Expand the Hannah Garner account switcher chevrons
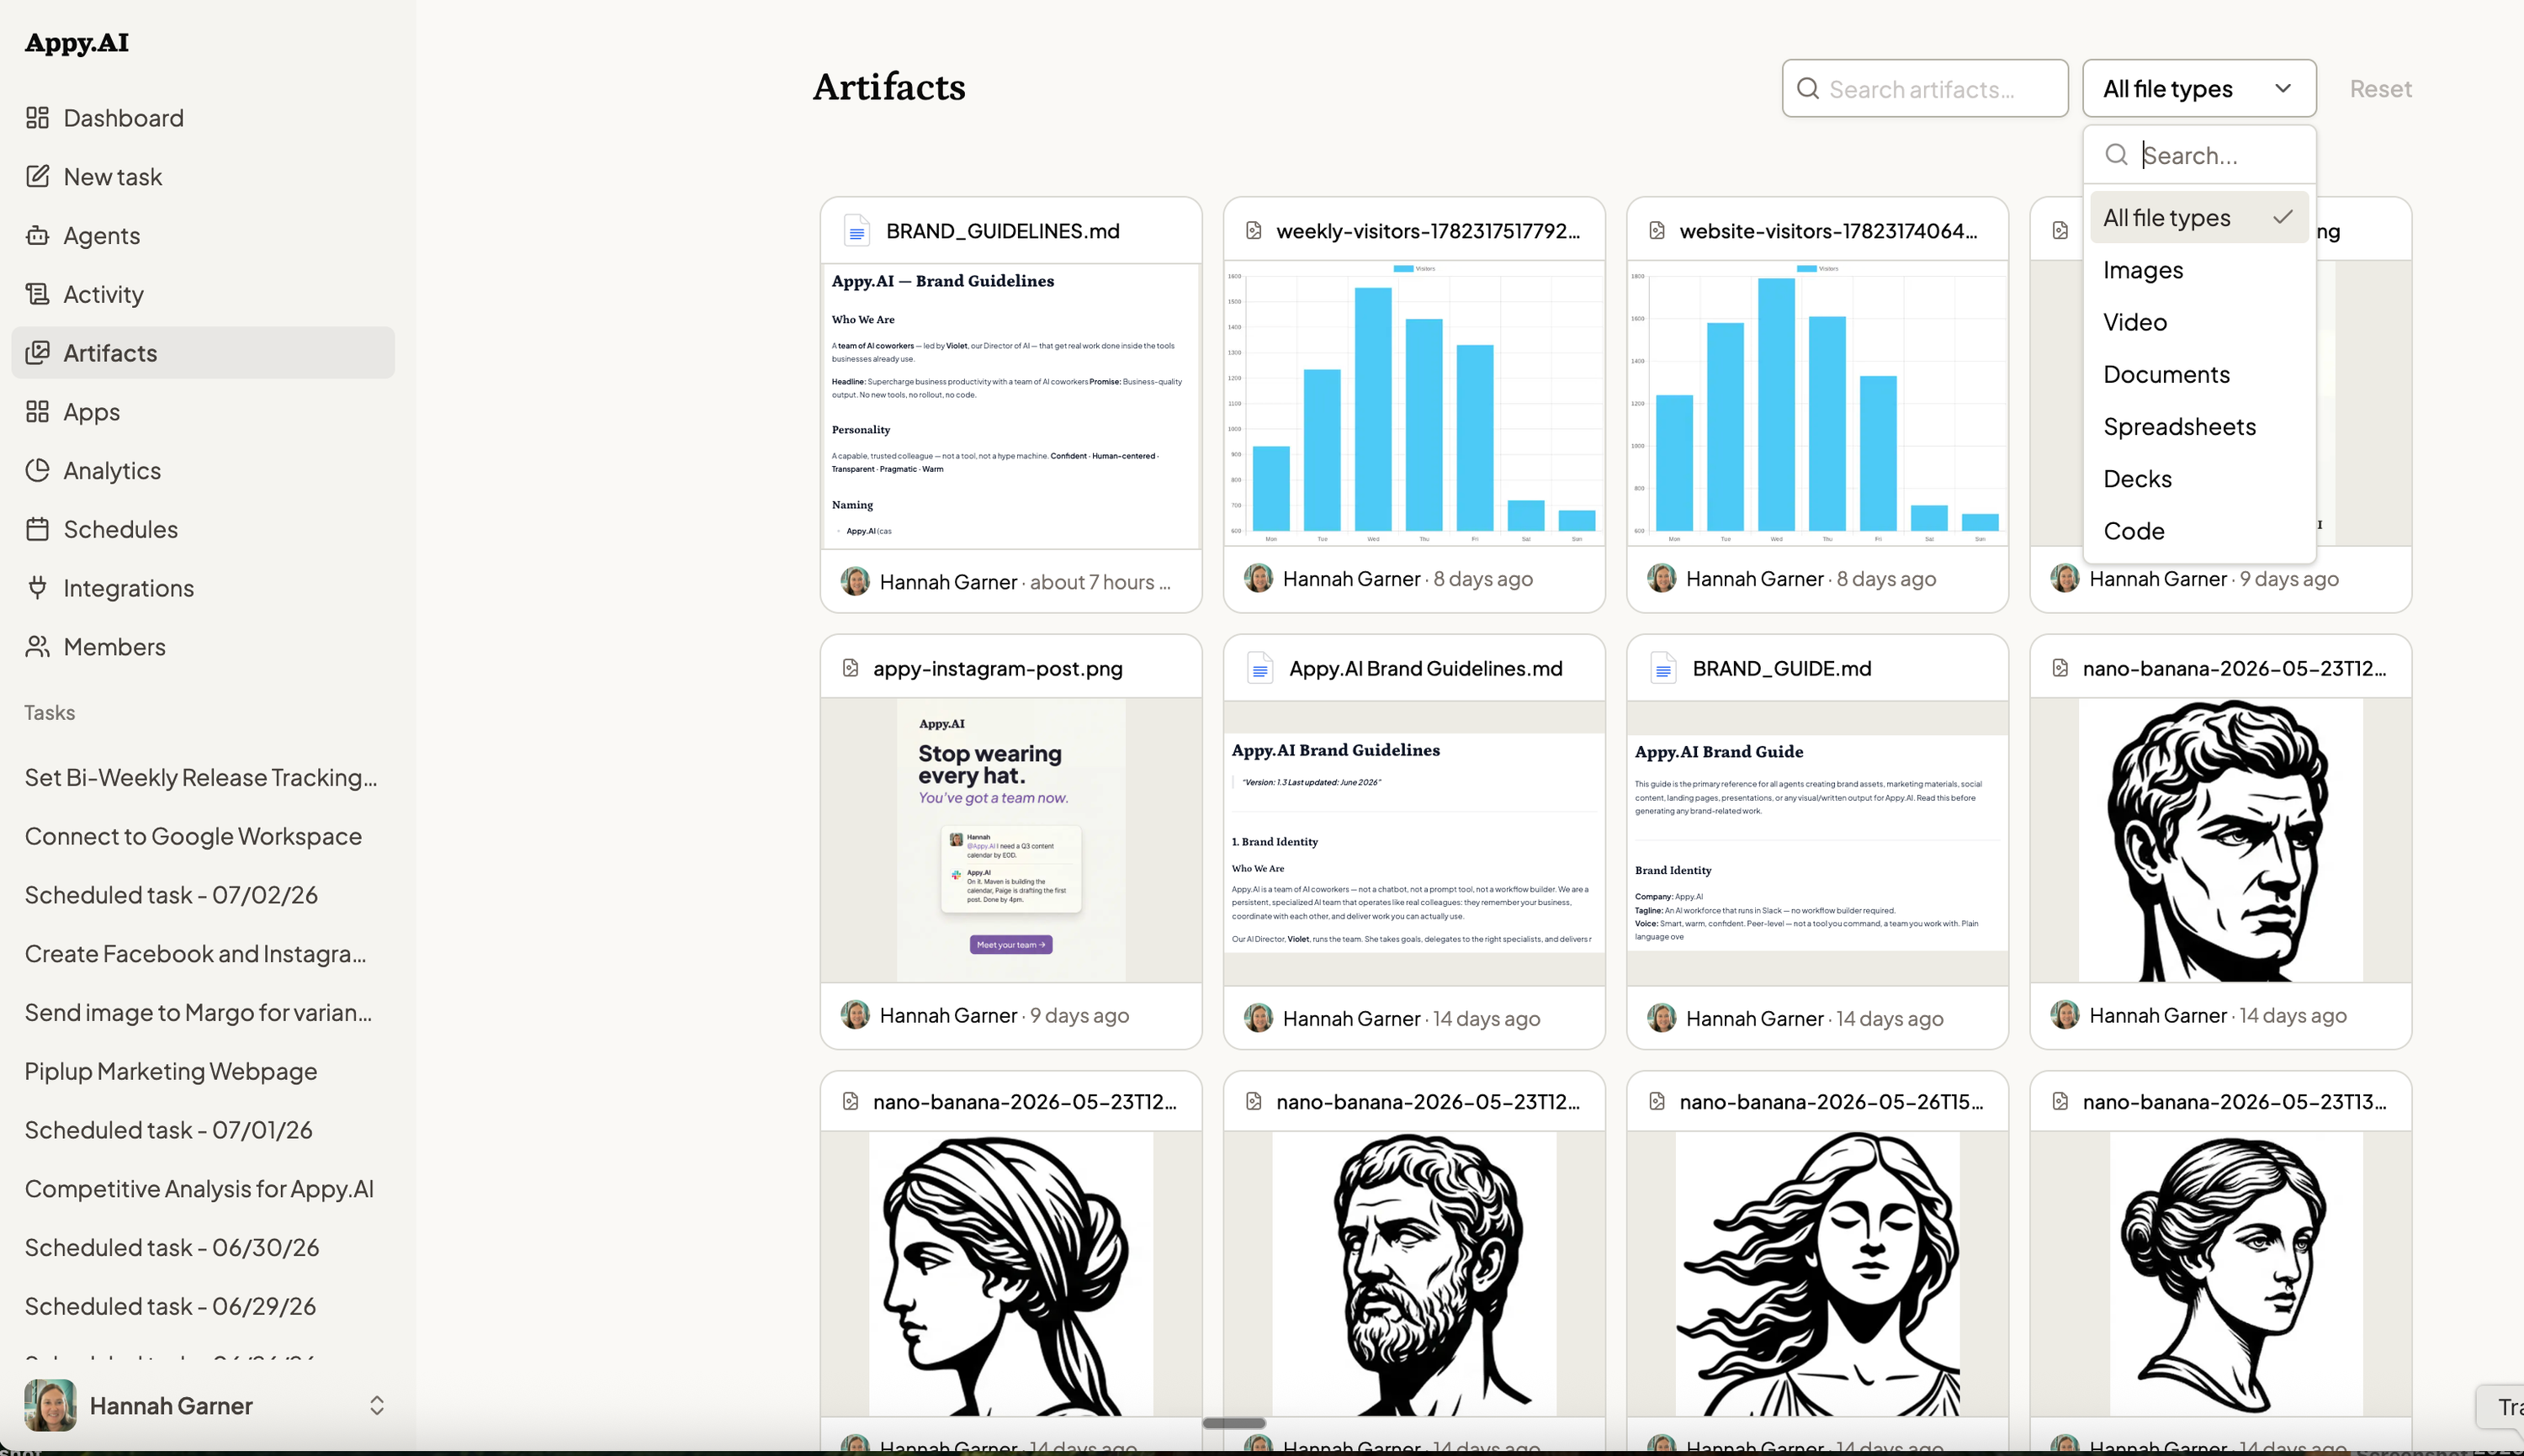The image size is (2524, 1456). click(377, 1405)
